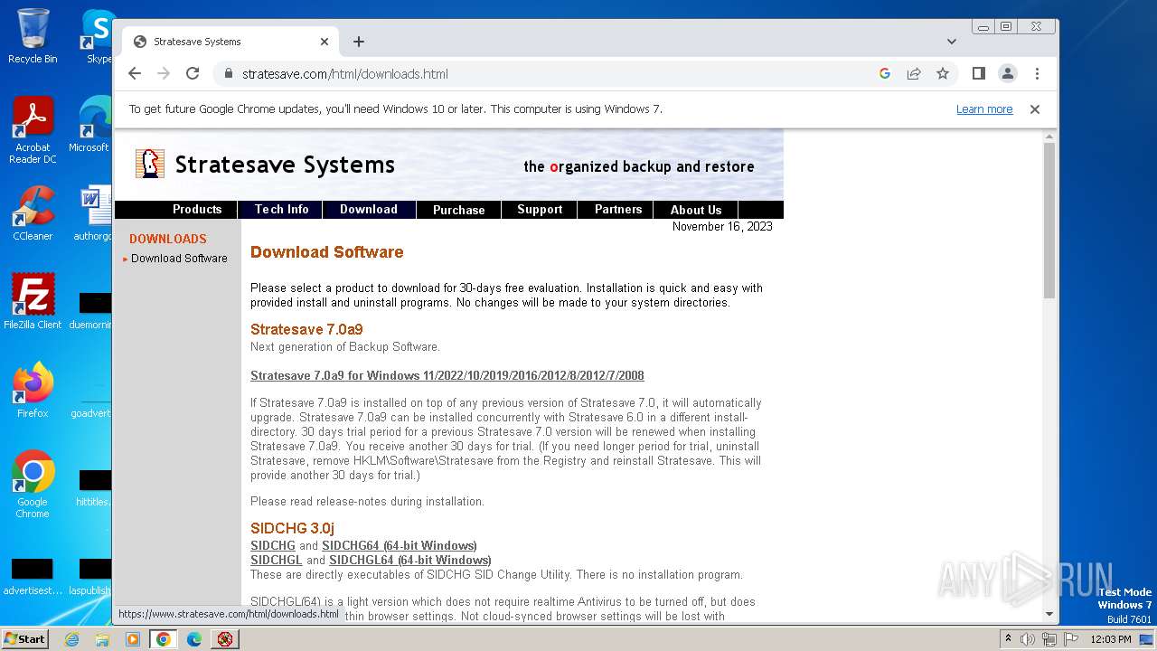Viewport: 1157px width, 651px height.
Task: Reload the Stratesave downloads page
Action: [x=193, y=73]
